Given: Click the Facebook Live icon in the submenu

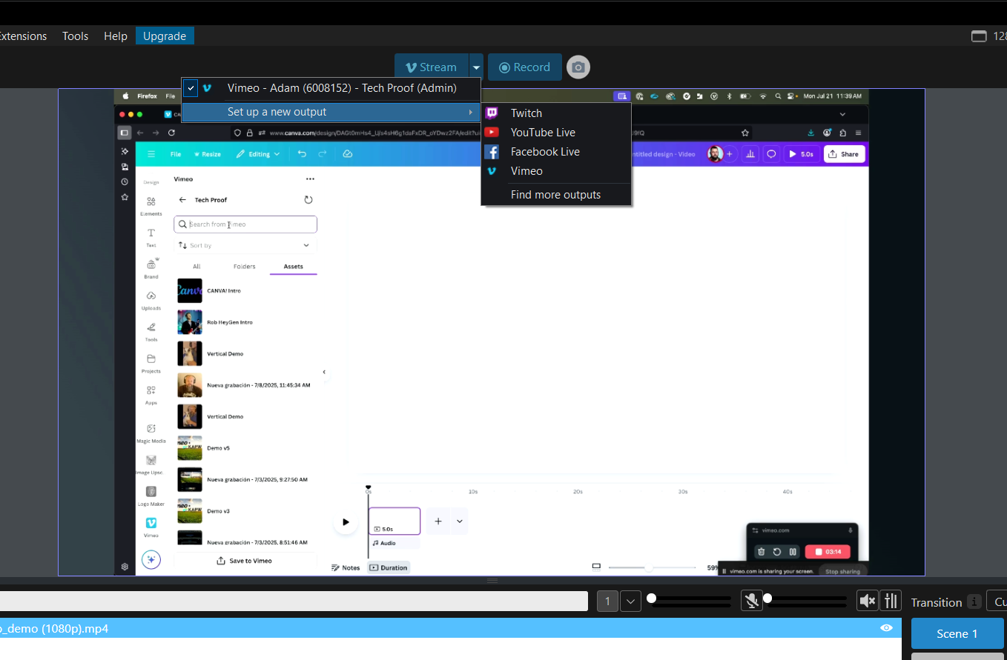Looking at the screenshot, I should [x=492, y=151].
